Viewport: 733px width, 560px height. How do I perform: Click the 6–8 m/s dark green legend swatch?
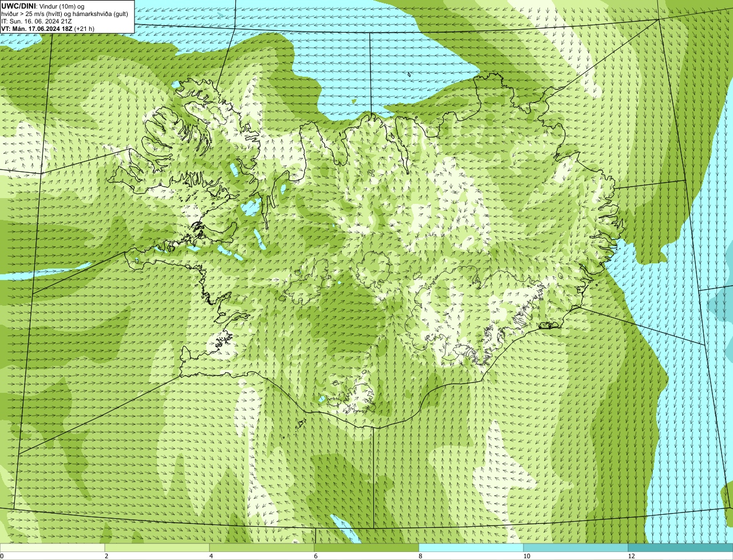pos(366,547)
